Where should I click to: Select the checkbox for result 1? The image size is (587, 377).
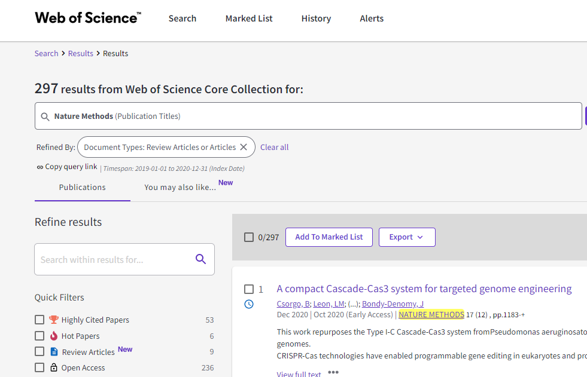click(249, 289)
